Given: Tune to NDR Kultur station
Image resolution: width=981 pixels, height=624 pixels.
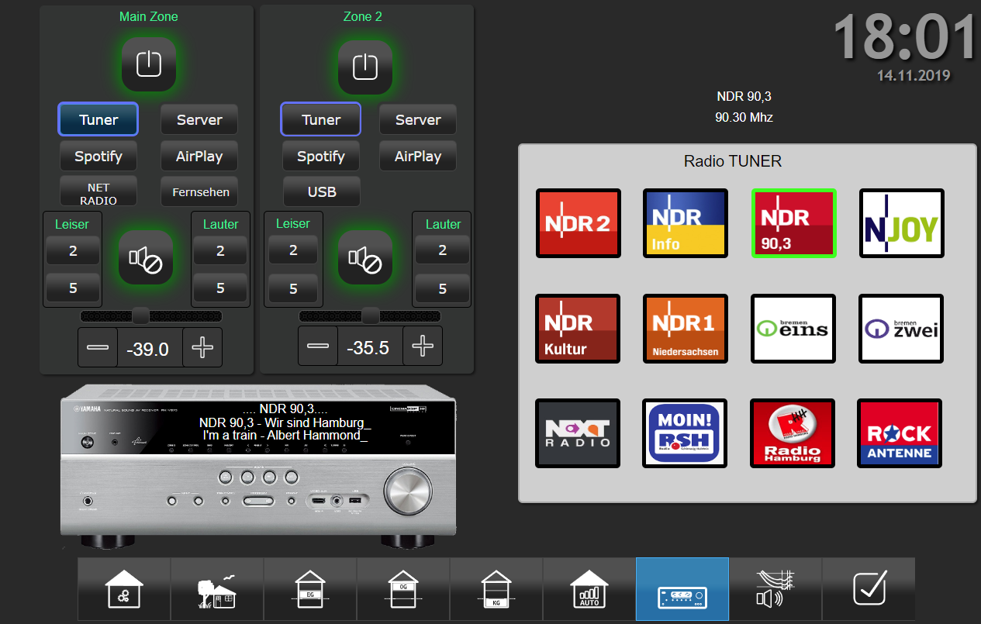Looking at the screenshot, I should tap(579, 329).
